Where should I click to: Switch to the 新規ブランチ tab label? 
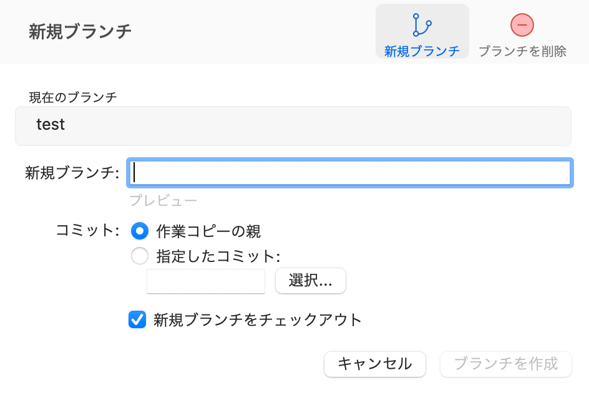pos(422,51)
